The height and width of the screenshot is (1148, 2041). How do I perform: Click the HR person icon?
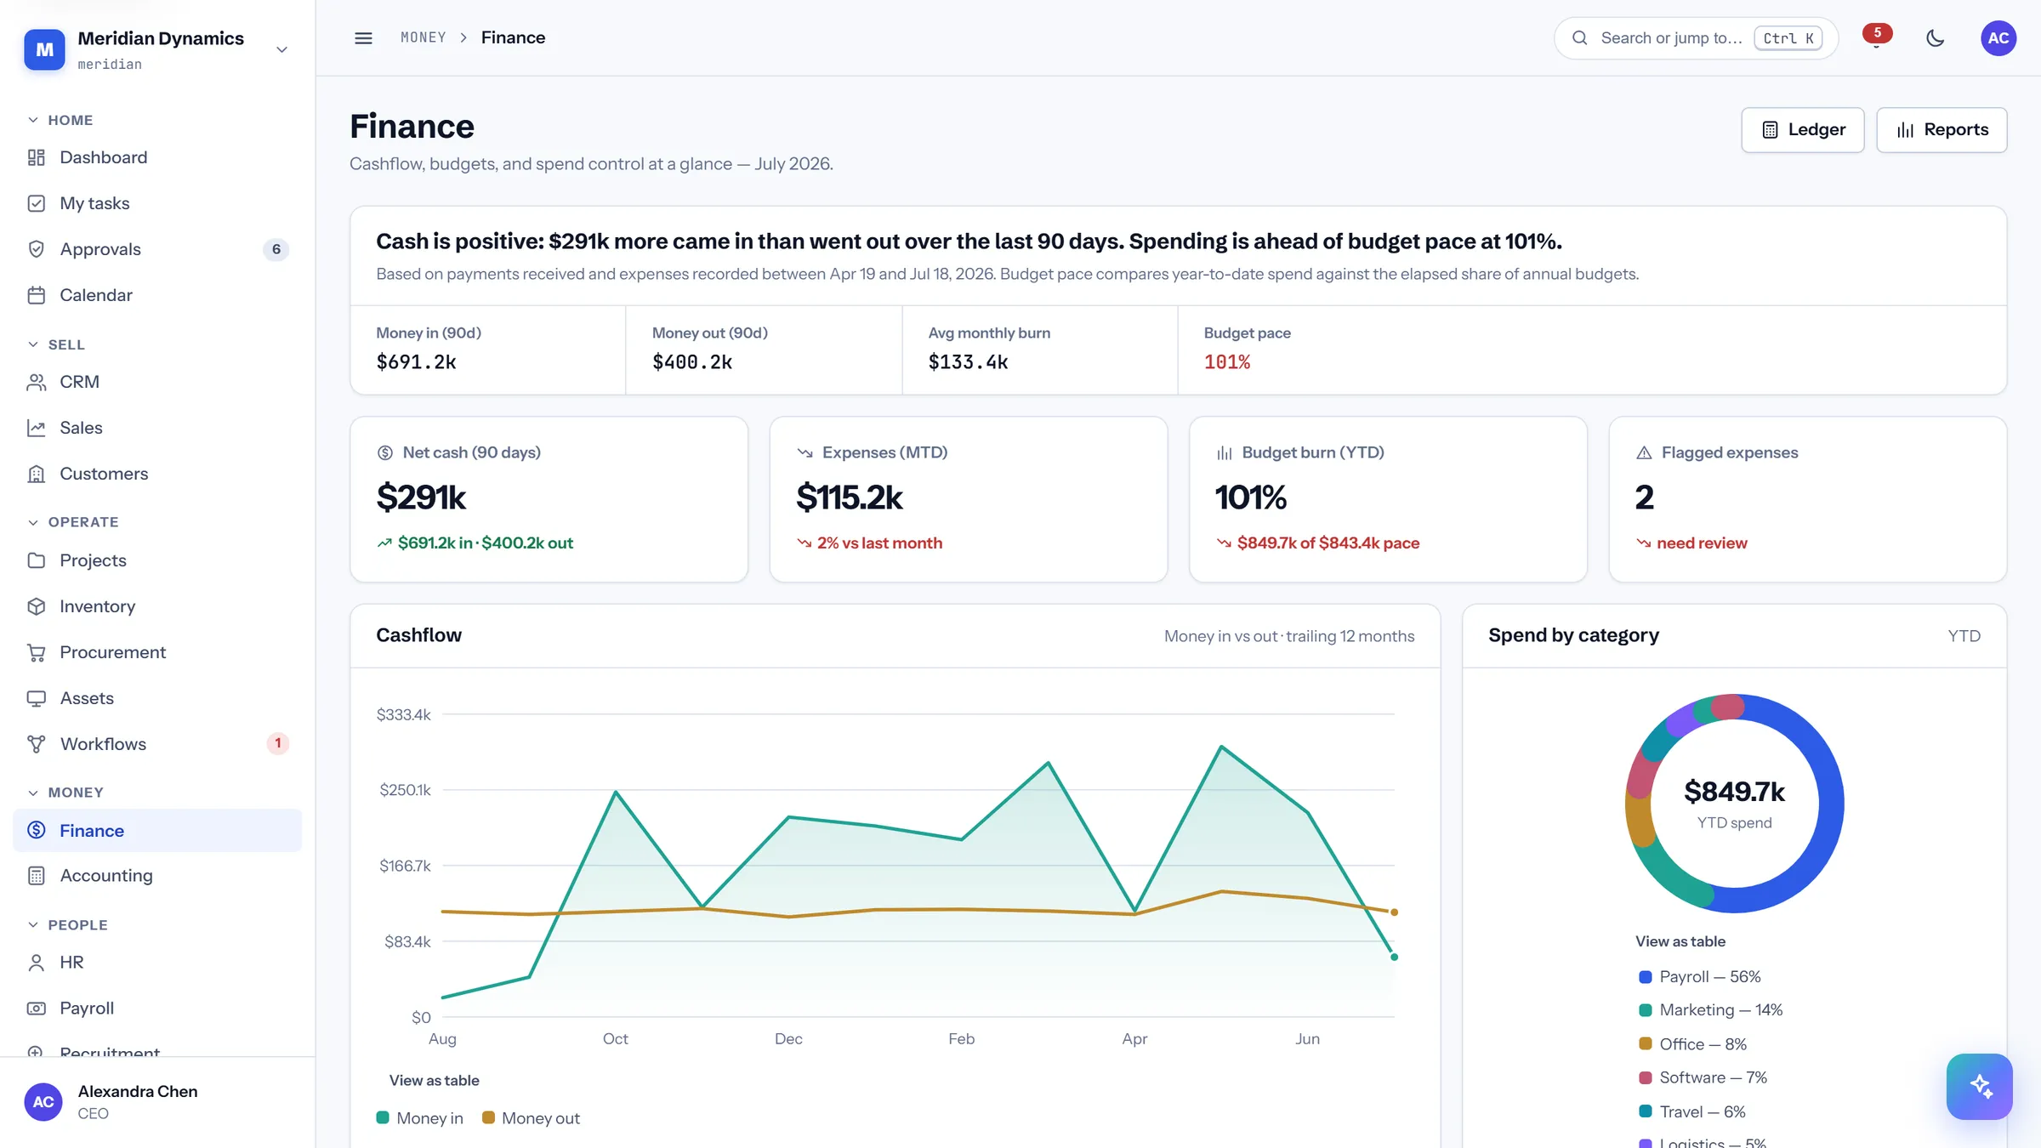pyautogui.click(x=37, y=963)
